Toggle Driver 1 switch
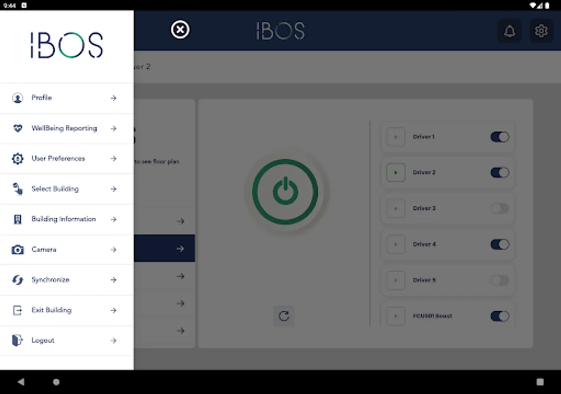Viewport: 561px width, 394px height. [500, 137]
